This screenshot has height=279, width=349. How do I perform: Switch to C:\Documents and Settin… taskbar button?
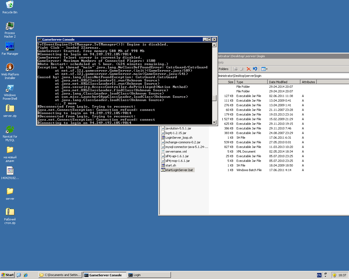pos(60,275)
